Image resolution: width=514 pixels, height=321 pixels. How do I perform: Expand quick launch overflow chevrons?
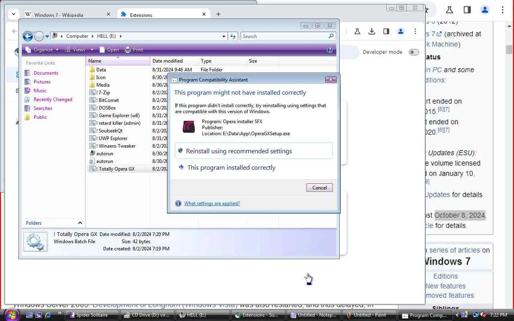[60, 313]
